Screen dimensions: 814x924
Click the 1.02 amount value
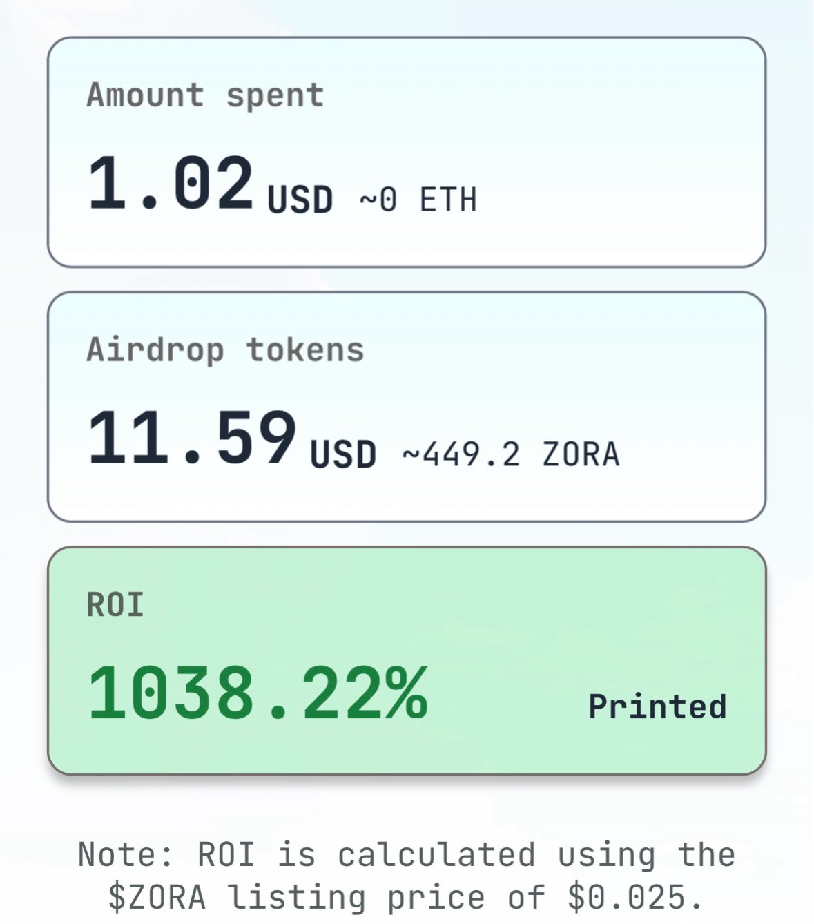tap(171, 183)
